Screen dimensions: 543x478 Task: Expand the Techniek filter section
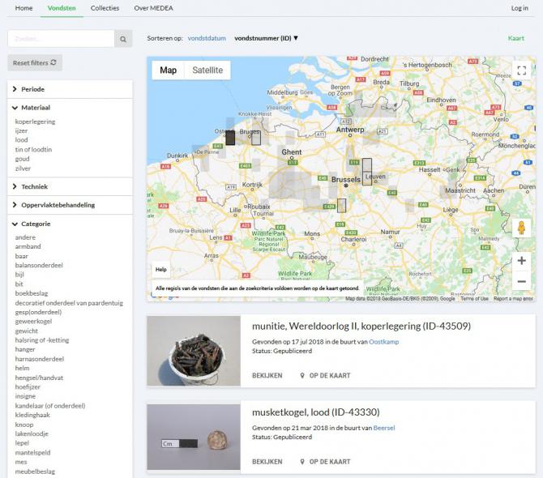(34, 186)
